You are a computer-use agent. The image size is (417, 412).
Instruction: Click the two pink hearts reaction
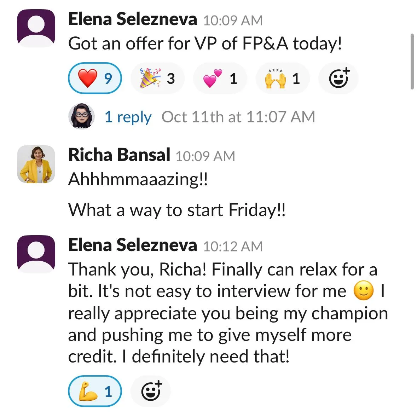click(220, 78)
